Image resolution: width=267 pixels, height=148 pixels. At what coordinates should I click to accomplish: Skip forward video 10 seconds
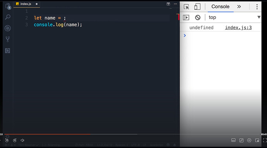point(15,140)
